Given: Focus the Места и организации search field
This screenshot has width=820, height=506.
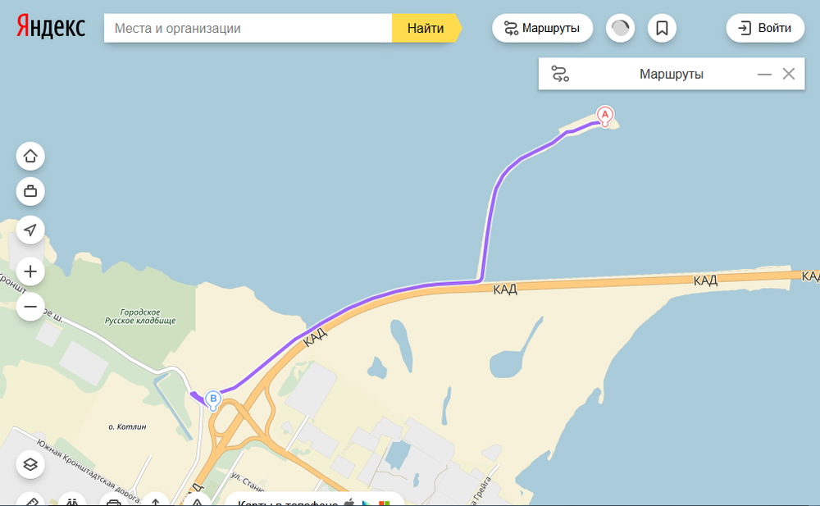Looking at the screenshot, I should pos(248,28).
